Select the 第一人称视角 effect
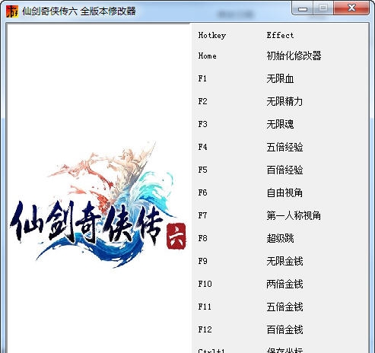 (294, 215)
